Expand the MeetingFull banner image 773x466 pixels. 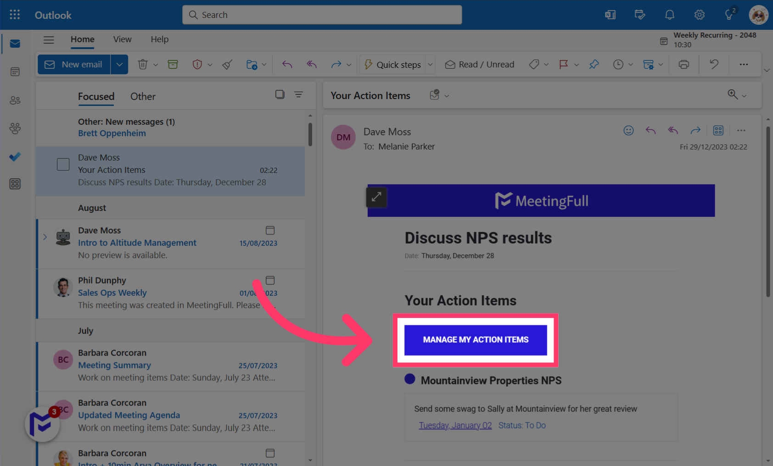click(376, 197)
